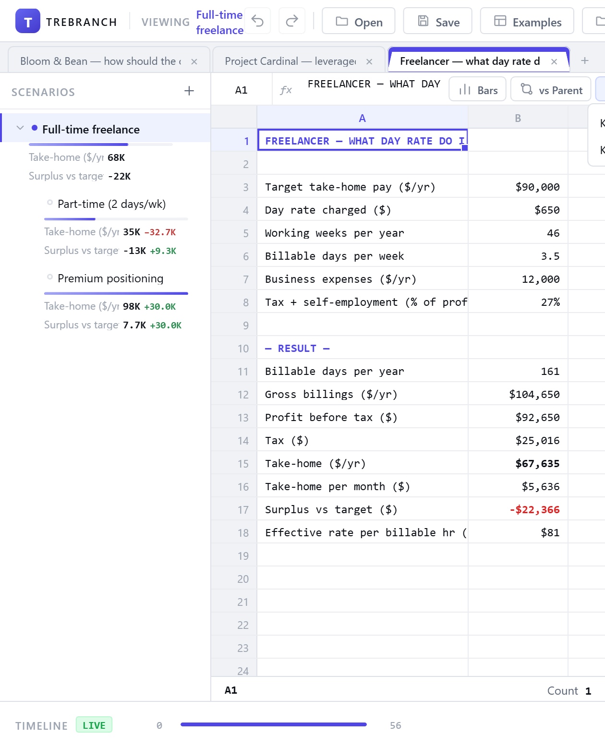Click the Premium positioning circle marker

pyautogui.click(x=50, y=277)
